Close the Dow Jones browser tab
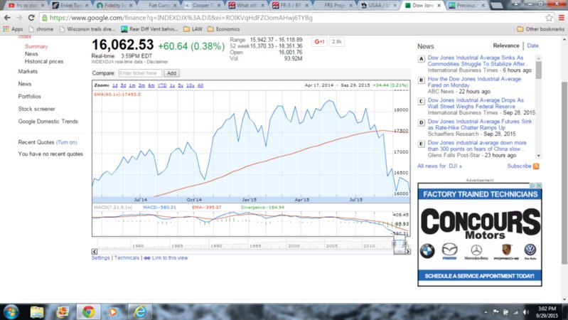This screenshot has height=320, width=568. click(439, 6)
